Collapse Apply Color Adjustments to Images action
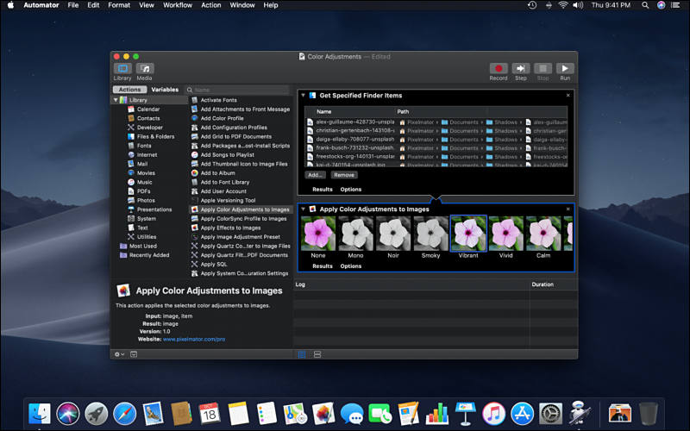This screenshot has height=431, width=690. pyautogui.click(x=304, y=209)
